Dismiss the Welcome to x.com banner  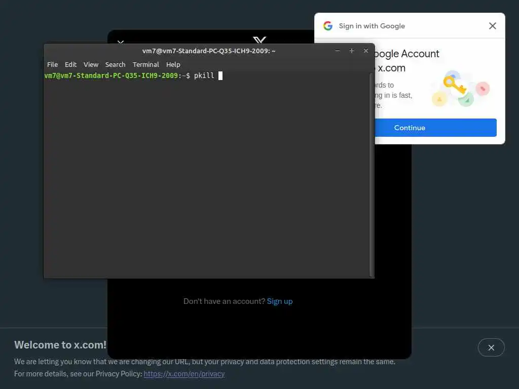(x=491, y=347)
